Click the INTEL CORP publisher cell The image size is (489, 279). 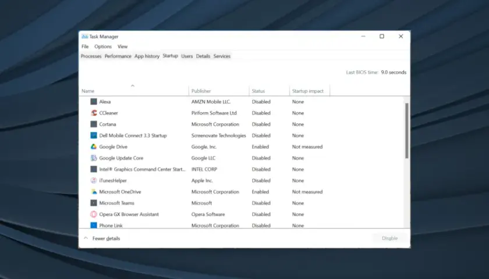(x=204, y=169)
